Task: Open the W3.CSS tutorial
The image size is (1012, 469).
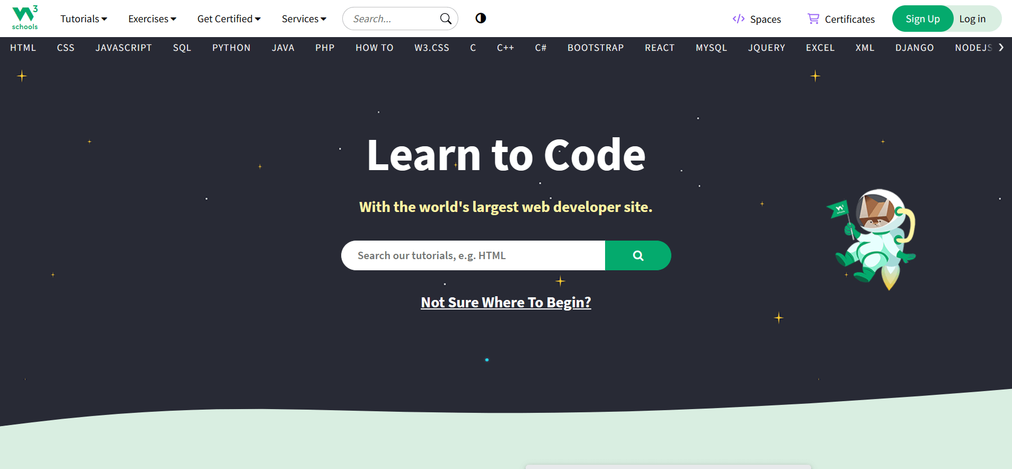Action: point(432,48)
